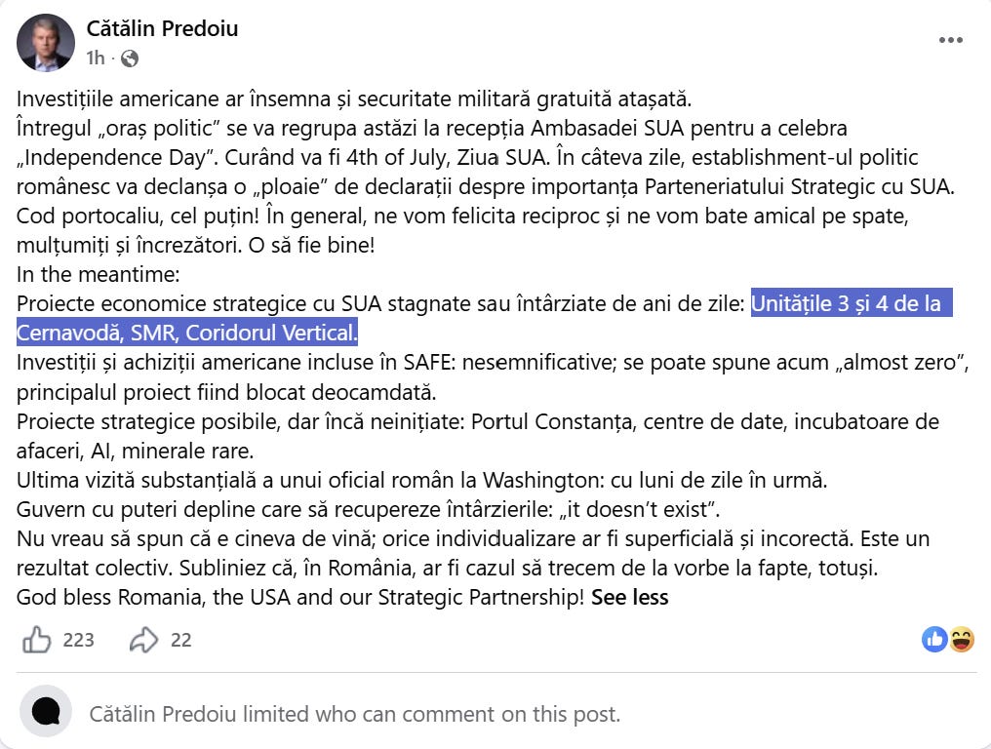Click the limited comments notice text
Screen dimensions: 991x749
(x=355, y=714)
